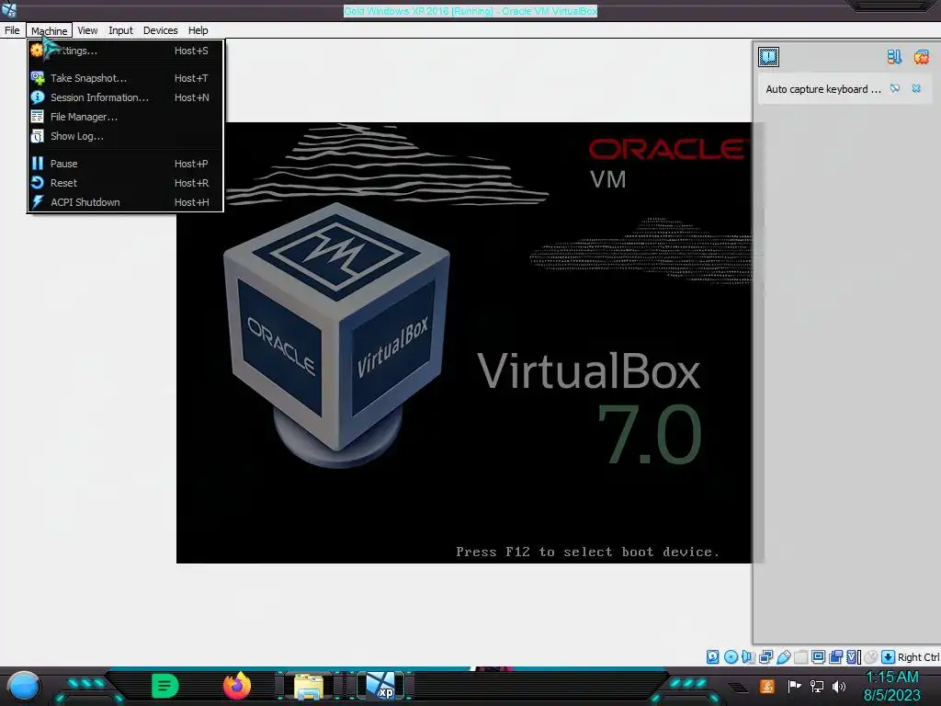Click the network indicator in status bar
The image size is (941, 706).
pyautogui.click(x=765, y=656)
